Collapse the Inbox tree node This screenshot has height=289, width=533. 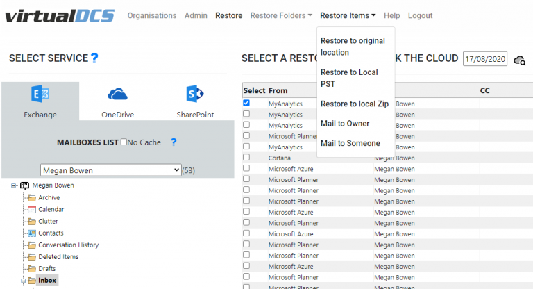[x=23, y=281]
